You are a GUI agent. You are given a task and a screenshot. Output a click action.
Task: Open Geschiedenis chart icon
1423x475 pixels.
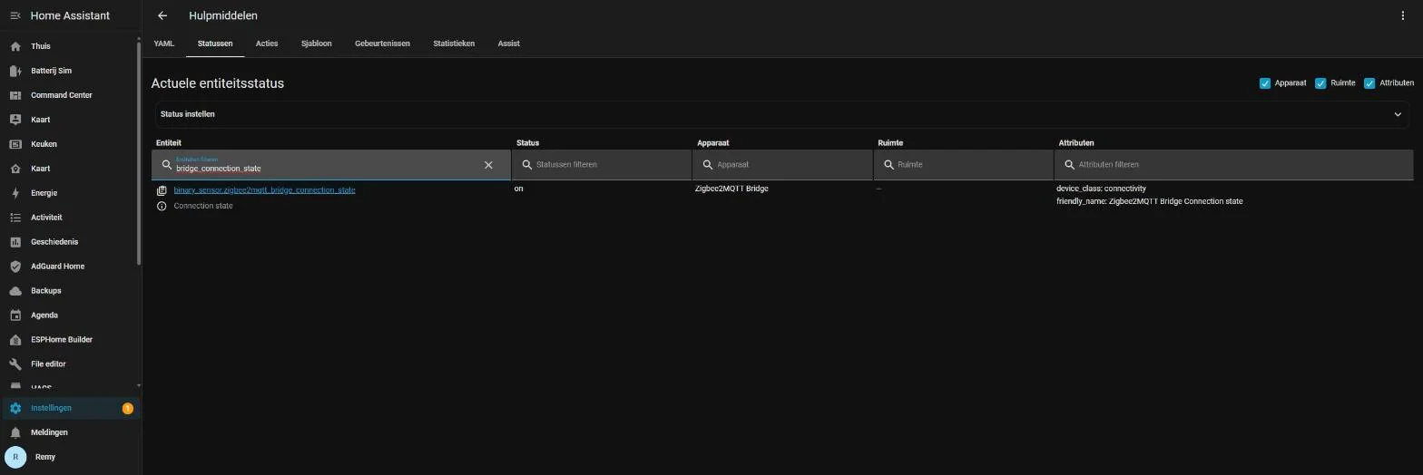coord(15,242)
